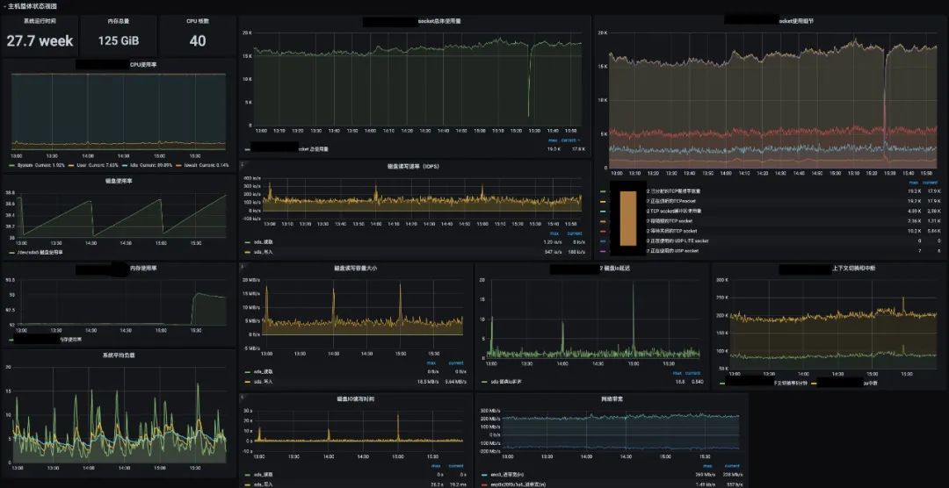Sort socket detail legend by max column

tap(913, 182)
